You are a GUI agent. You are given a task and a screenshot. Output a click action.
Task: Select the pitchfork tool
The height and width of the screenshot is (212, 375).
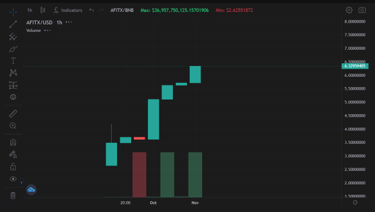coord(13,37)
